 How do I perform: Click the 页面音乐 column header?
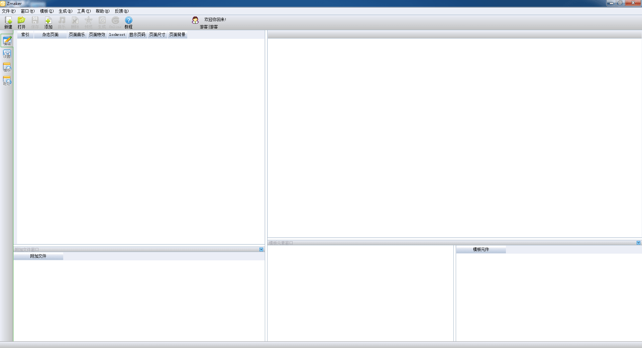click(x=77, y=34)
